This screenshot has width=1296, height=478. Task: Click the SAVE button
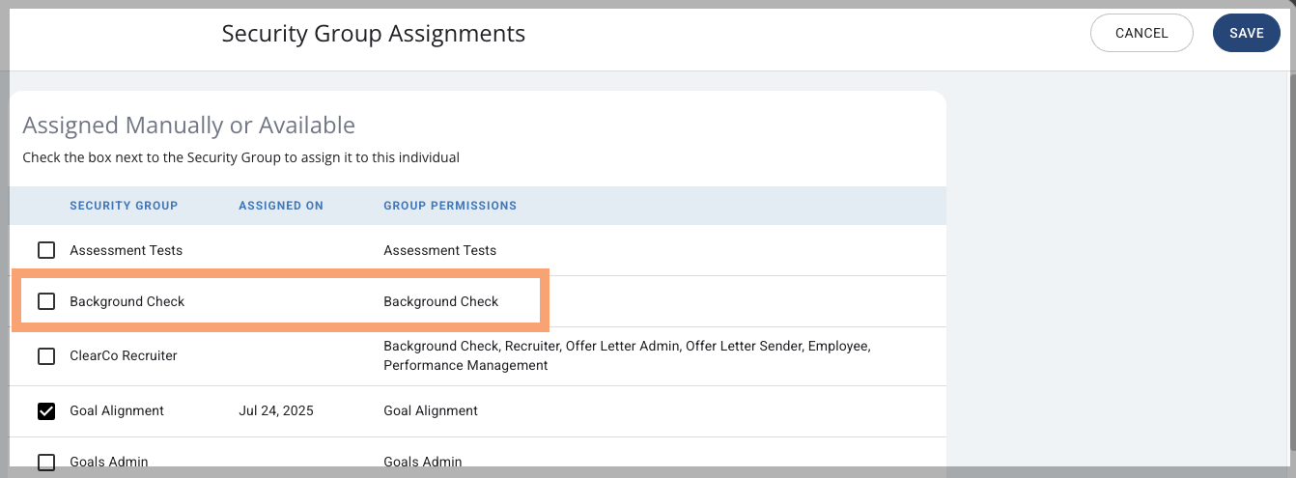click(1246, 33)
